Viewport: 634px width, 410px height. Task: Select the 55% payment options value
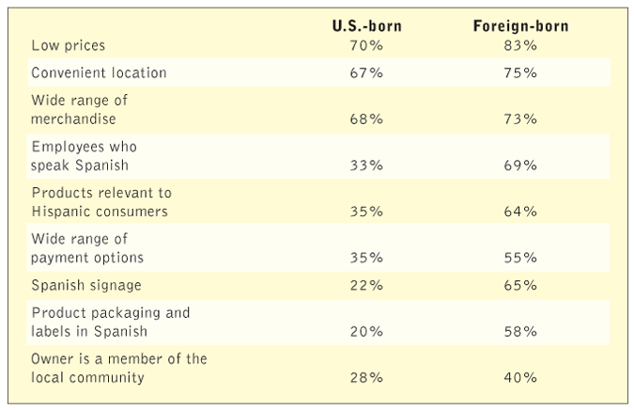coord(518,257)
